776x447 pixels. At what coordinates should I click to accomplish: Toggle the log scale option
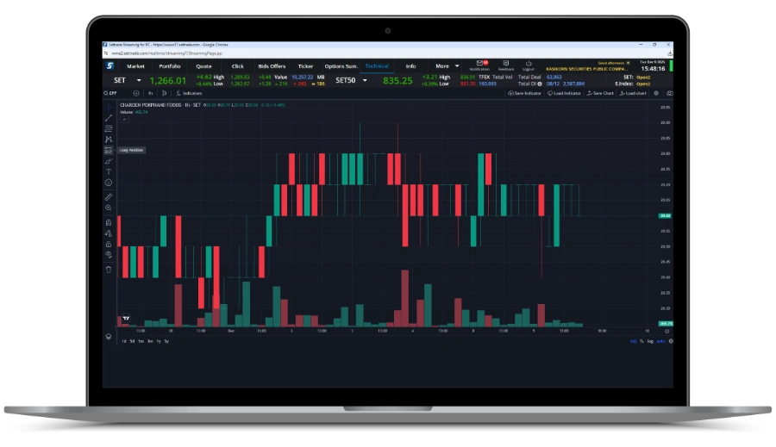pyautogui.click(x=650, y=341)
